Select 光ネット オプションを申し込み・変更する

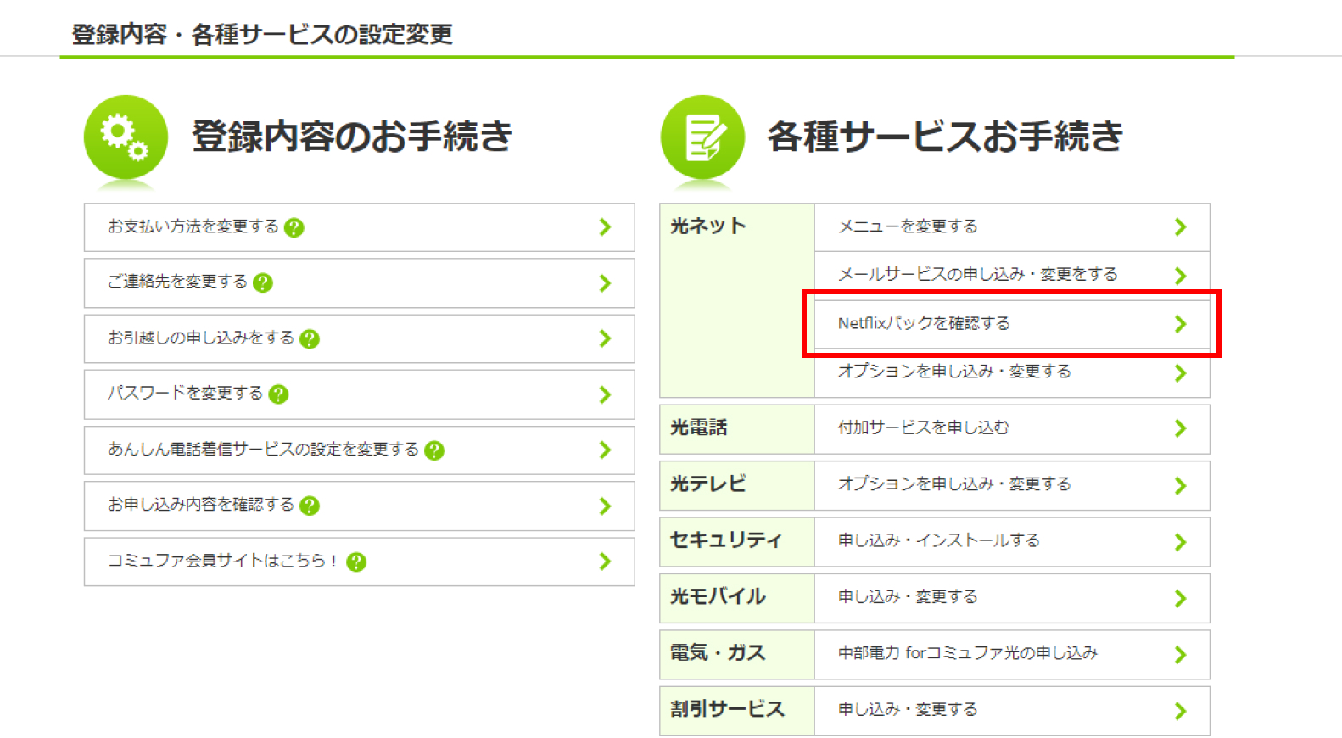pos(1012,372)
